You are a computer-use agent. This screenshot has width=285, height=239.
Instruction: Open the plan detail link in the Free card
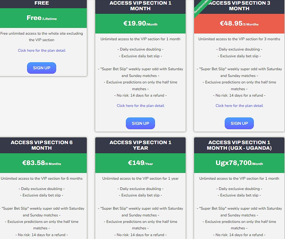[41, 51]
